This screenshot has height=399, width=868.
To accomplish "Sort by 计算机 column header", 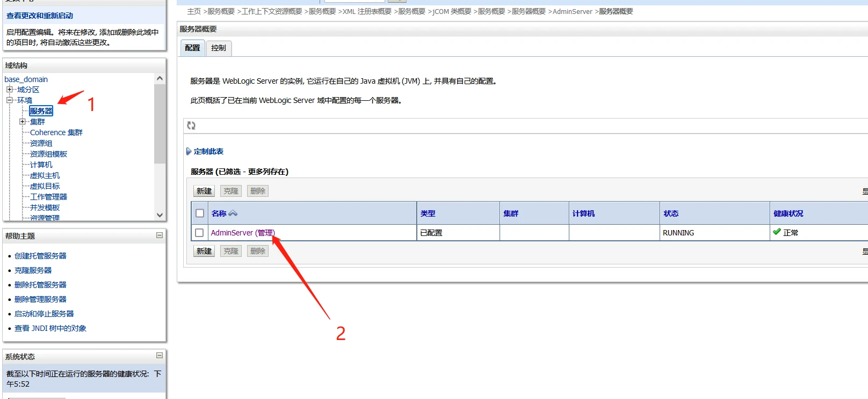I will pyautogui.click(x=583, y=213).
